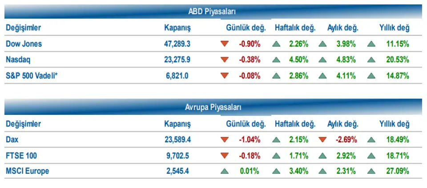Click Dow Jones yearly green up arrow
427x188 pixels.
tap(371, 44)
